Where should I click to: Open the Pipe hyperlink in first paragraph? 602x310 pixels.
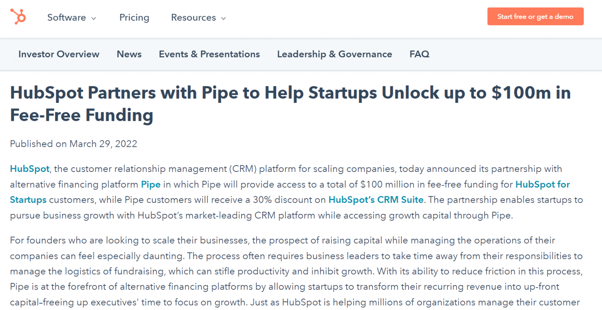(150, 185)
